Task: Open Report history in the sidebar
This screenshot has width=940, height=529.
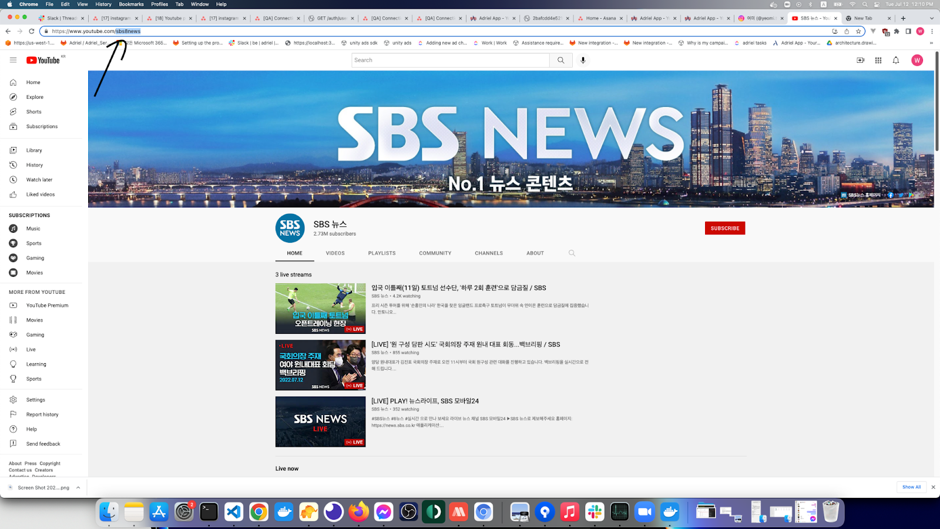Action: (x=41, y=414)
